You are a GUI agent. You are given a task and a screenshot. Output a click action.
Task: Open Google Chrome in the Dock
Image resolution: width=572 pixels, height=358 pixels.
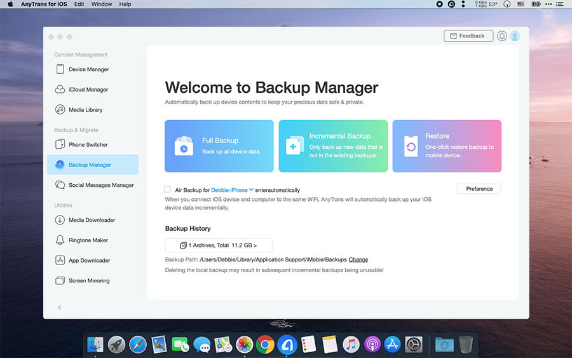click(x=265, y=345)
